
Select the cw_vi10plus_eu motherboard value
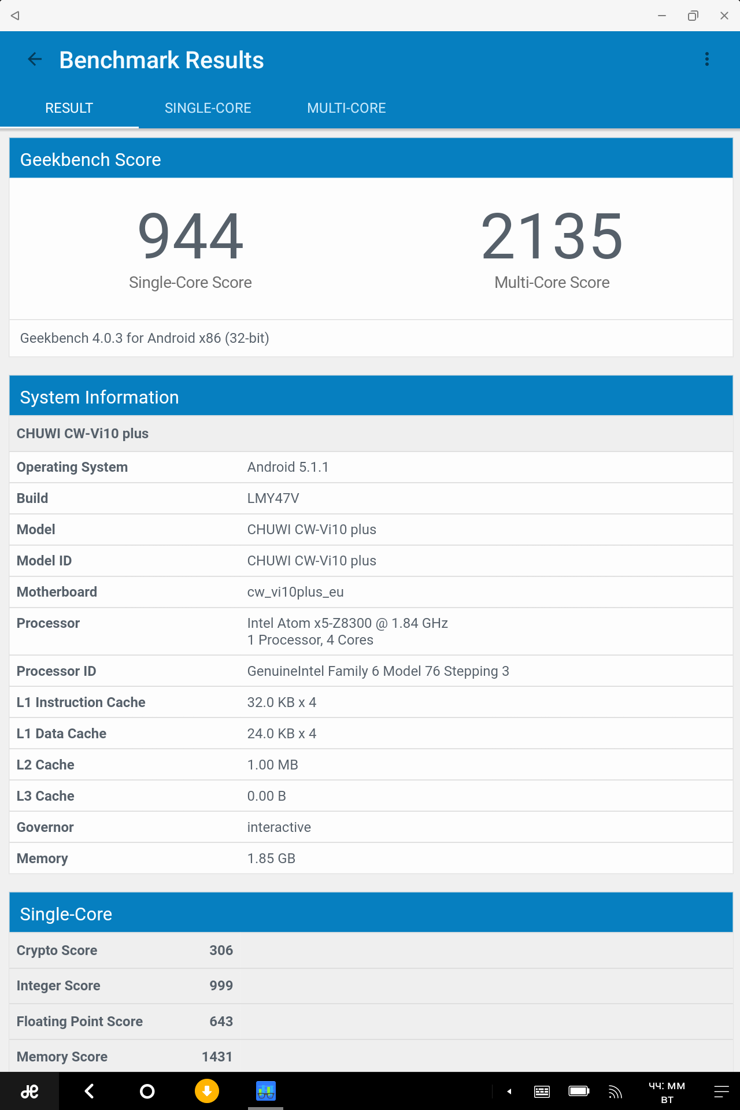click(x=295, y=592)
